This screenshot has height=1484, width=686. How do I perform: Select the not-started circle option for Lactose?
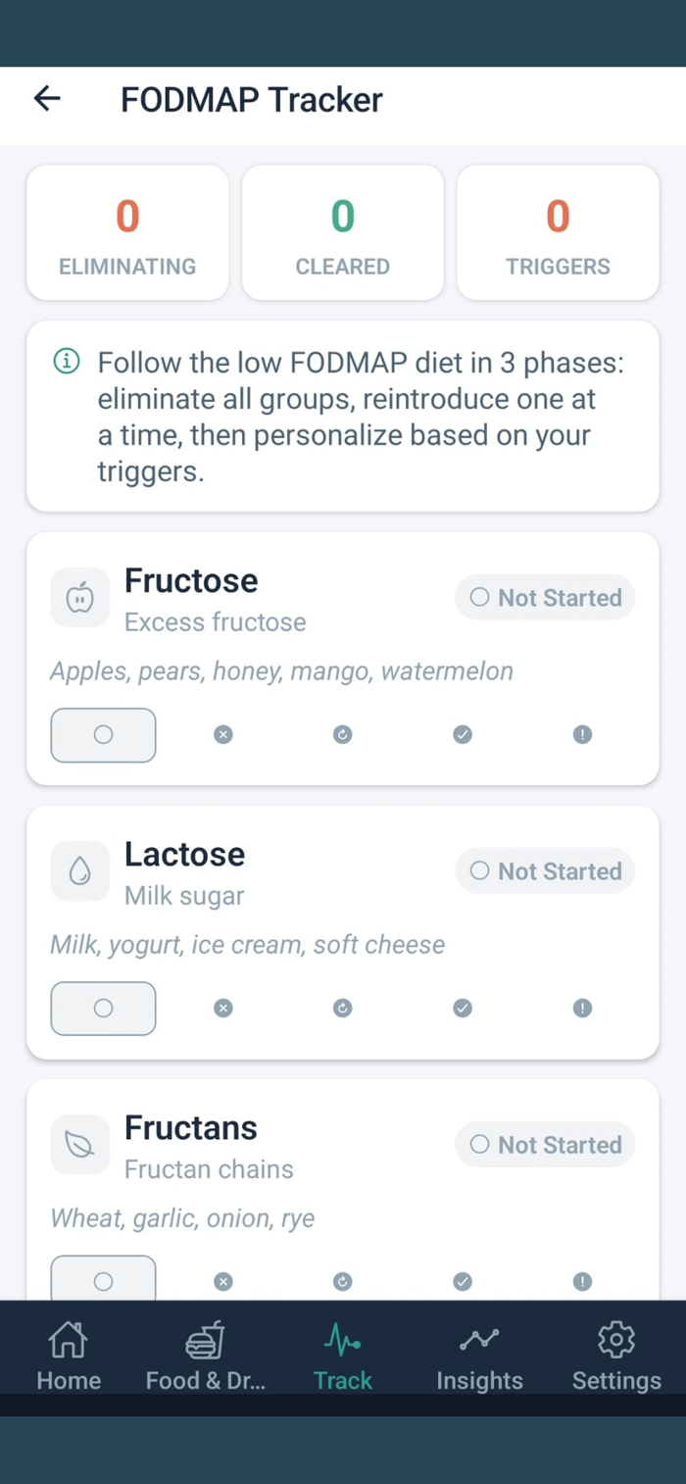[x=103, y=1008]
